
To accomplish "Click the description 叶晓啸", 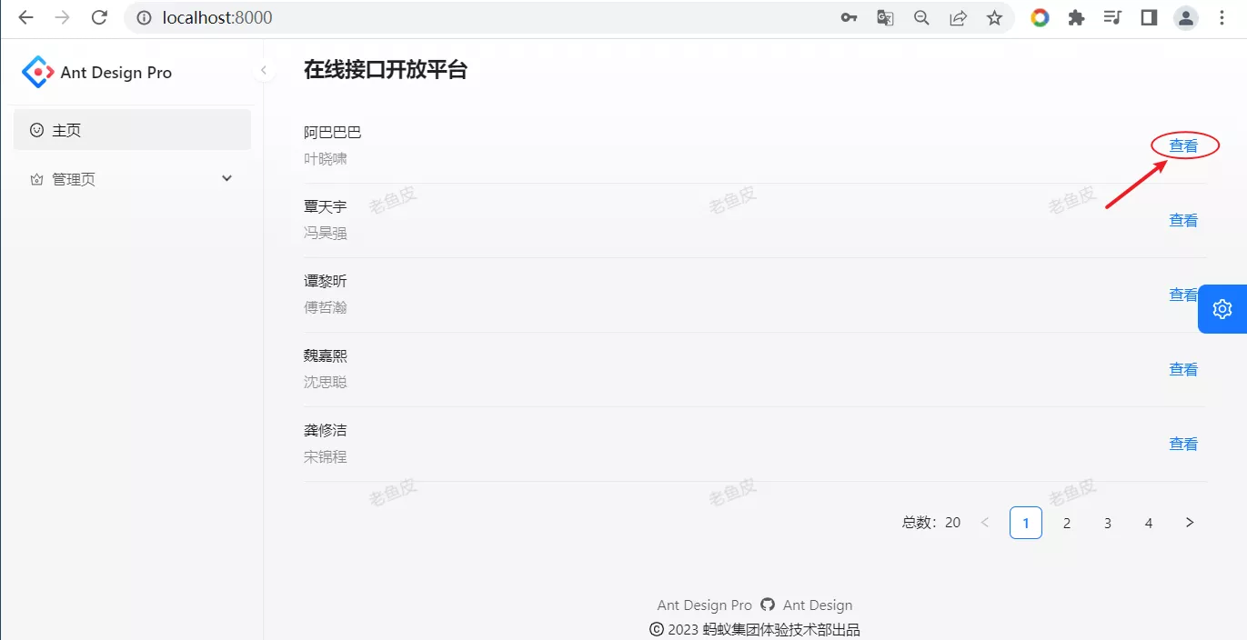I will tap(326, 158).
